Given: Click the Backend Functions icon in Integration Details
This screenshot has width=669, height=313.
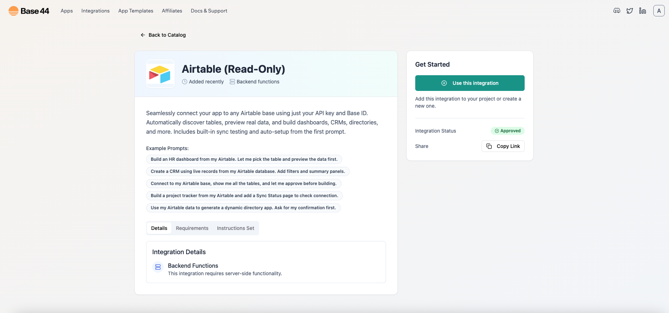Looking at the screenshot, I should pos(158,267).
